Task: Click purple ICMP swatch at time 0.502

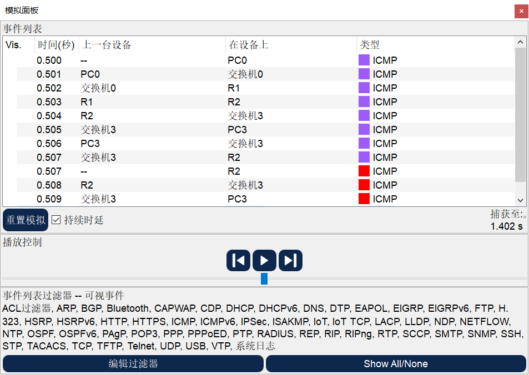Action: pos(364,88)
